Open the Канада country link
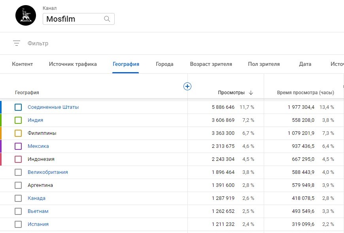The image size is (344, 233). 36,198
